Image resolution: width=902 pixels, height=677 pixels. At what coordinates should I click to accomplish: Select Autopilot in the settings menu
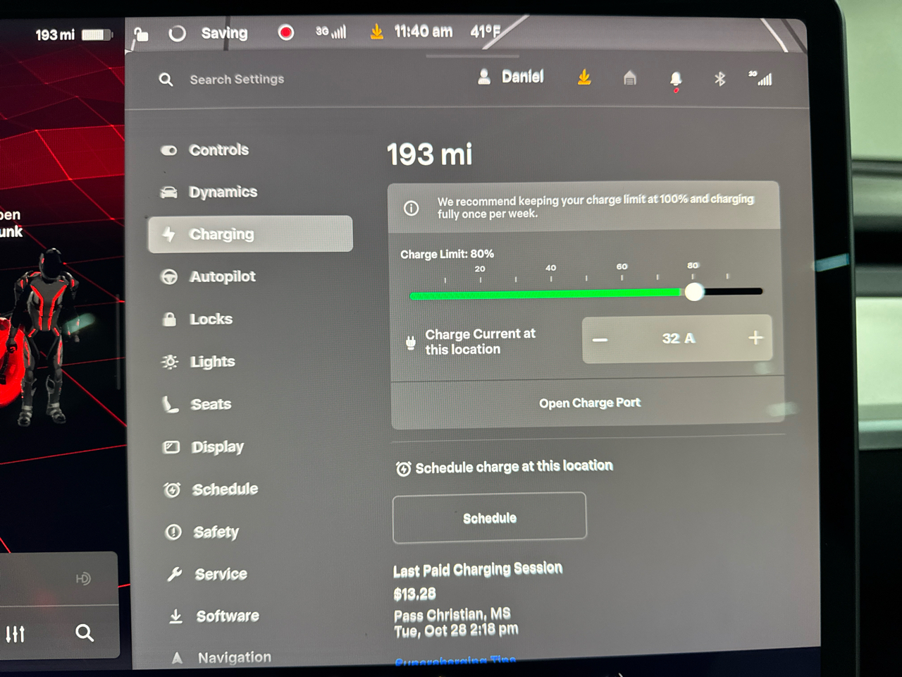pyautogui.click(x=222, y=276)
